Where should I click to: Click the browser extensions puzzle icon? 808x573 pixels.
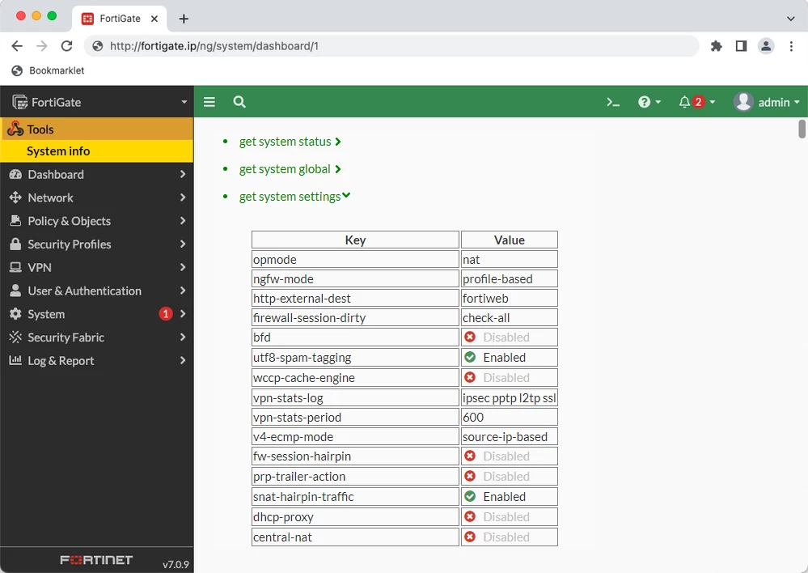coord(717,46)
